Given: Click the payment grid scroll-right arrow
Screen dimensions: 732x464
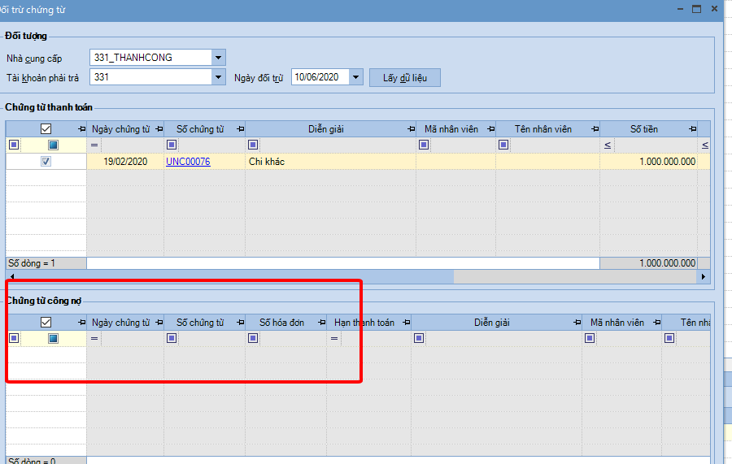Looking at the screenshot, I should (704, 276).
